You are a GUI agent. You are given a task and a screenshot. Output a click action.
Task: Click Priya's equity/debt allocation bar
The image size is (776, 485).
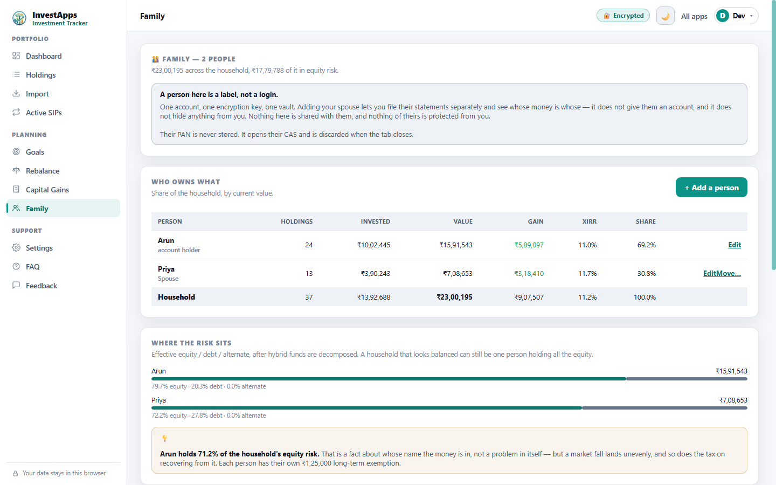tap(449, 408)
